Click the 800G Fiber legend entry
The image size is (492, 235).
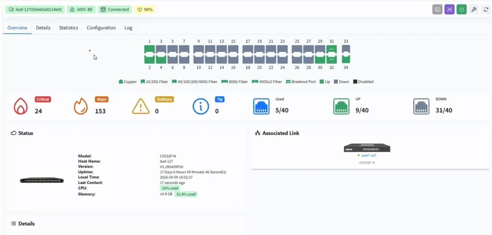[x=234, y=82]
